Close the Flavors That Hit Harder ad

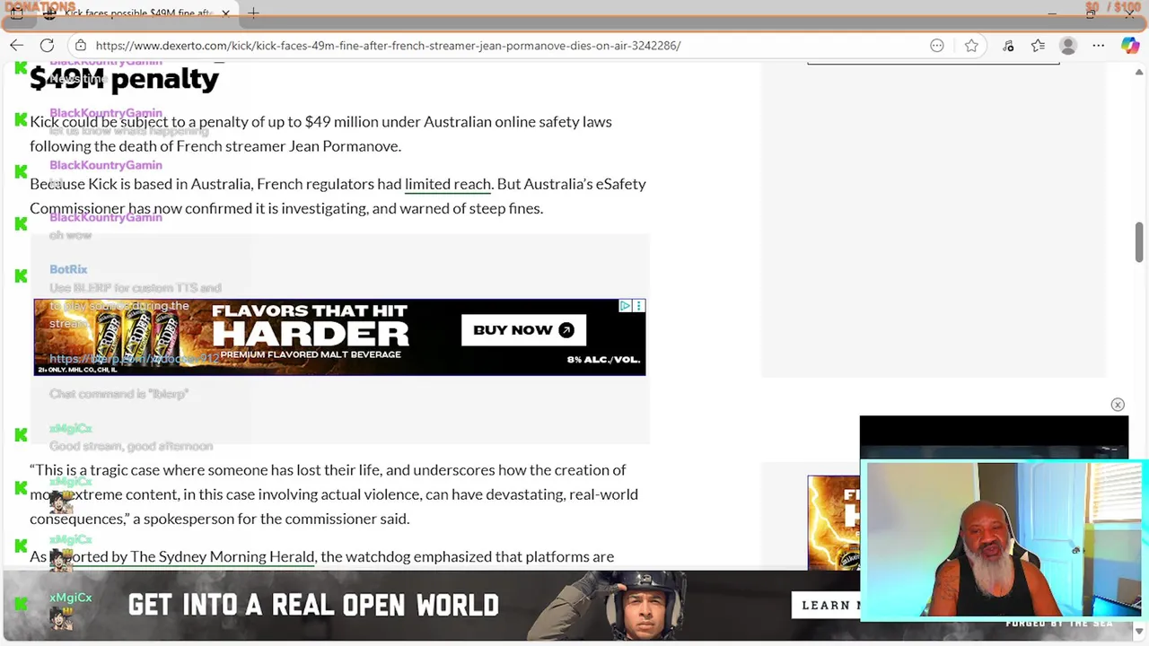click(x=639, y=306)
